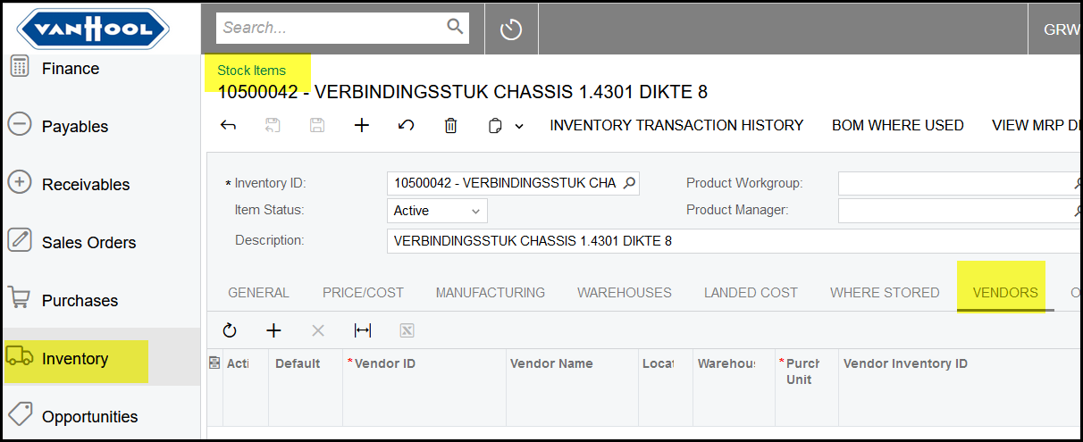This screenshot has width=1083, height=442.
Task: Fit columns in the vendors grid
Action: tap(362, 330)
